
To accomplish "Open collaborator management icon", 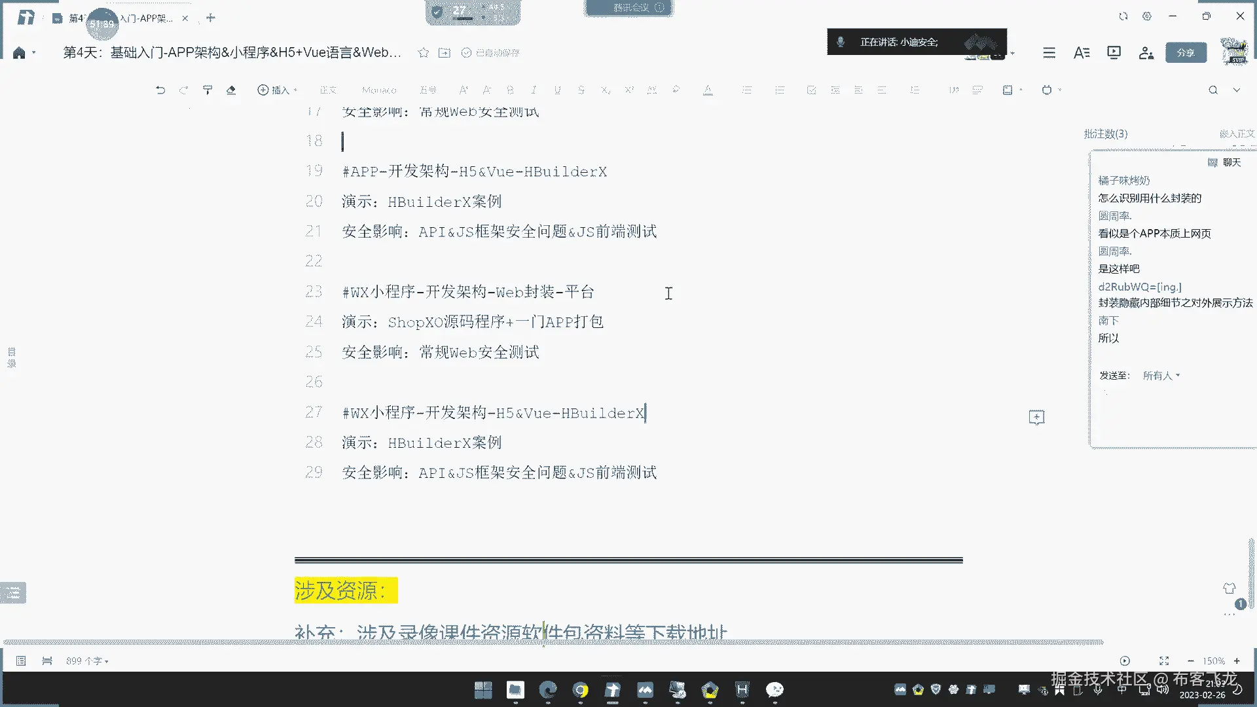I will [1146, 52].
